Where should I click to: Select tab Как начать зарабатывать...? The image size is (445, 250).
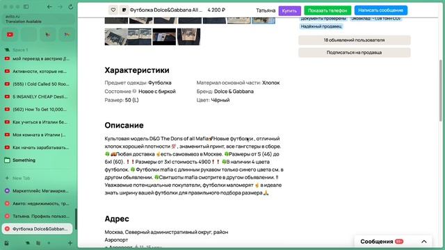point(38,147)
